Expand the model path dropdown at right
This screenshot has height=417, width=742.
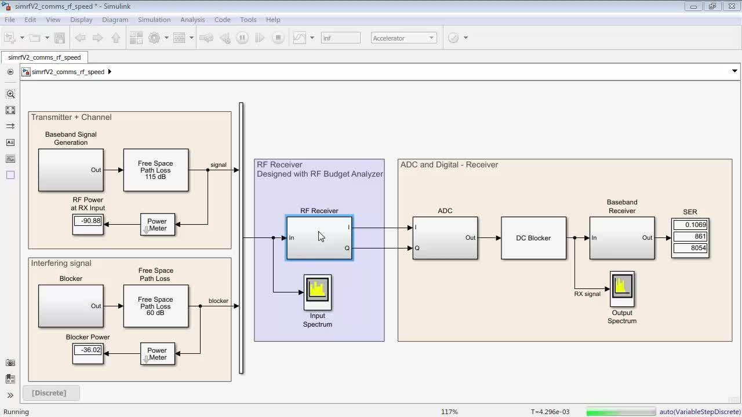[x=734, y=72]
